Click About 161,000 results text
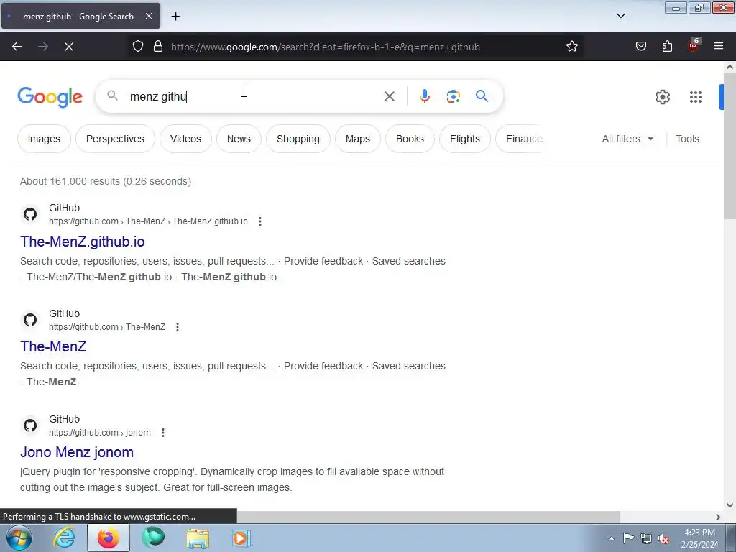This screenshot has height=552, width=736. 106,181
